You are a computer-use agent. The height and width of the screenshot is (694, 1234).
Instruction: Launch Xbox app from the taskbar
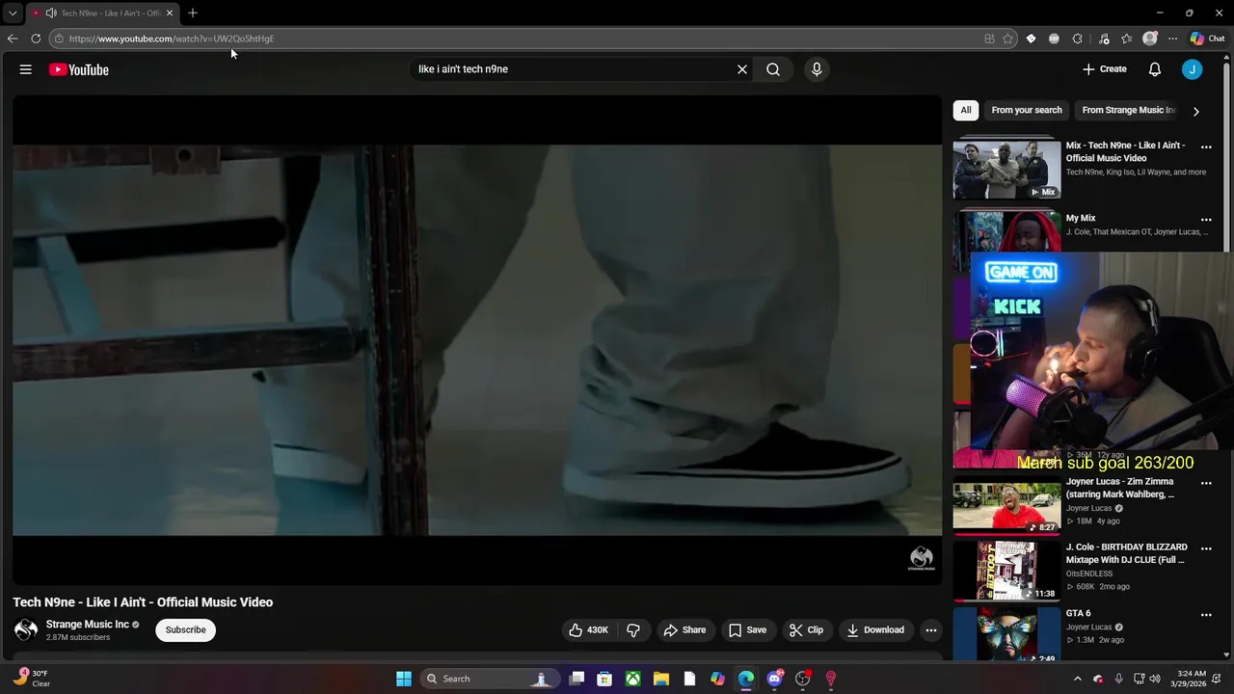(632, 679)
